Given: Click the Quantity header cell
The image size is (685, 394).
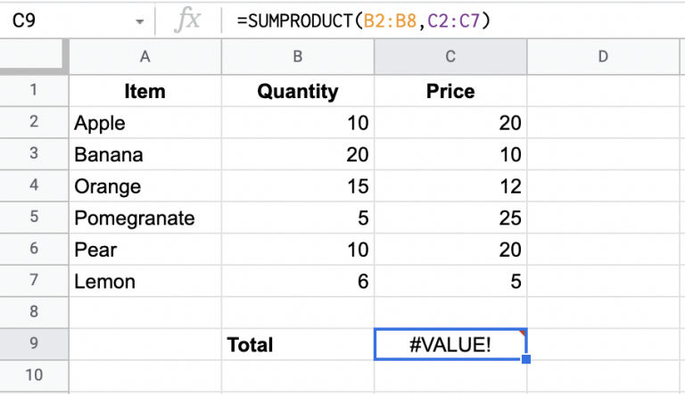Looking at the screenshot, I should coord(298,91).
